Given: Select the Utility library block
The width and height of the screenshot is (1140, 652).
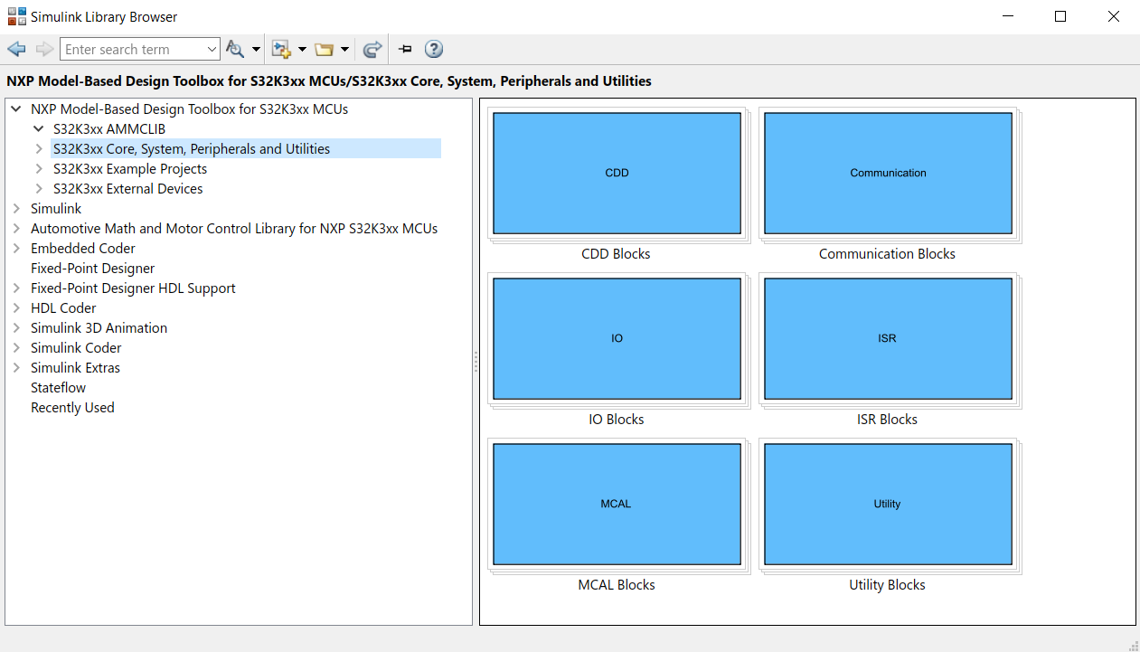Looking at the screenshot, I should click(888, 504).
